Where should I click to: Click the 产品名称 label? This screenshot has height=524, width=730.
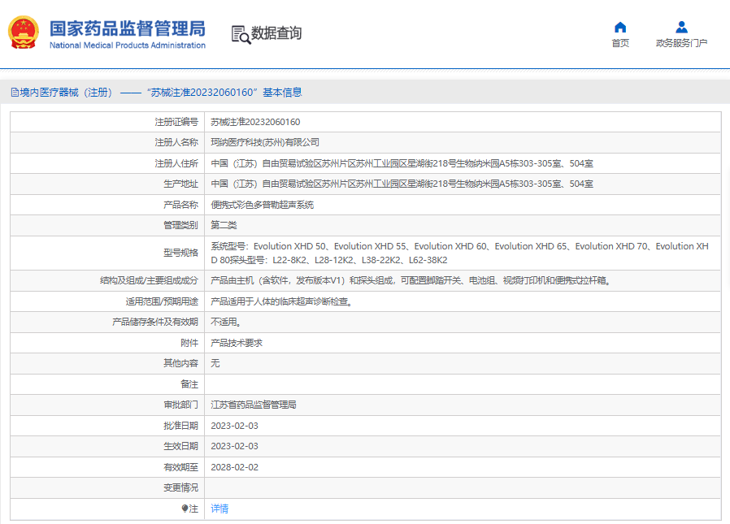point(180,205)
